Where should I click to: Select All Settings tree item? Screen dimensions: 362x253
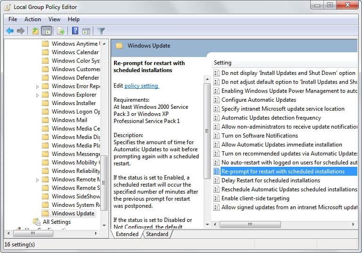[57, 222]
